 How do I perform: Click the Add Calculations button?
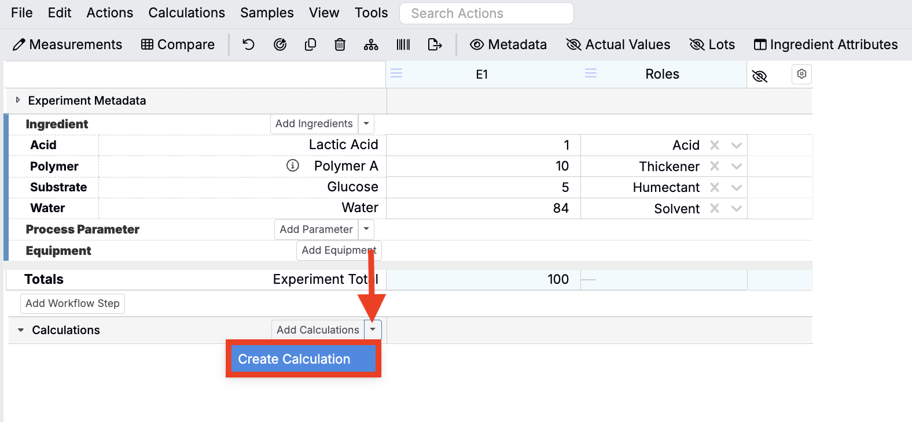tap(318, 330)
